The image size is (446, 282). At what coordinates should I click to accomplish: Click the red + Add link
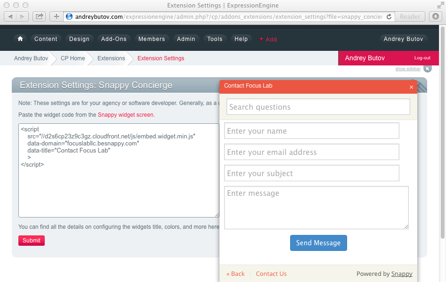(268, 39)
